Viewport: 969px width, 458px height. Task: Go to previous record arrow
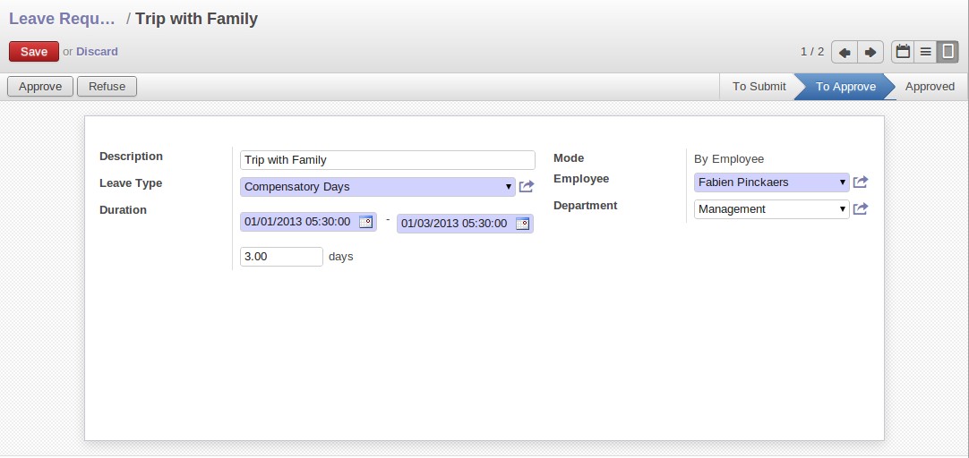pos(845,52)
